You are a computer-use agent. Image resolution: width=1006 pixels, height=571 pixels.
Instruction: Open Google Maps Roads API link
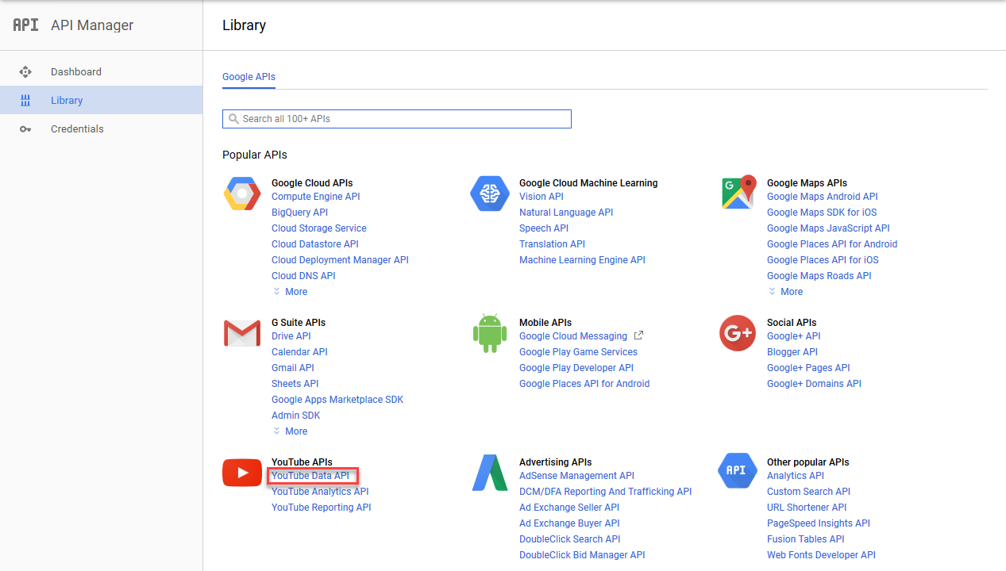[819, 276]
